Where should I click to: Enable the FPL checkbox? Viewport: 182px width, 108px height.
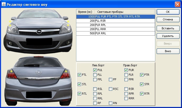point(95,79)
